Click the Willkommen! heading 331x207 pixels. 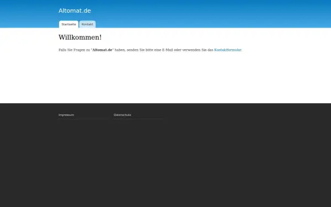[x=80, y=38]
